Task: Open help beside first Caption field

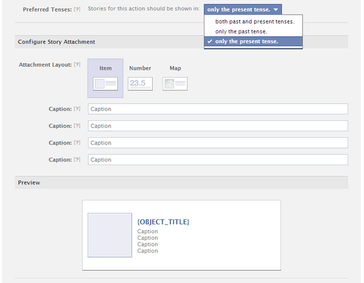Action: pos(77,109)
